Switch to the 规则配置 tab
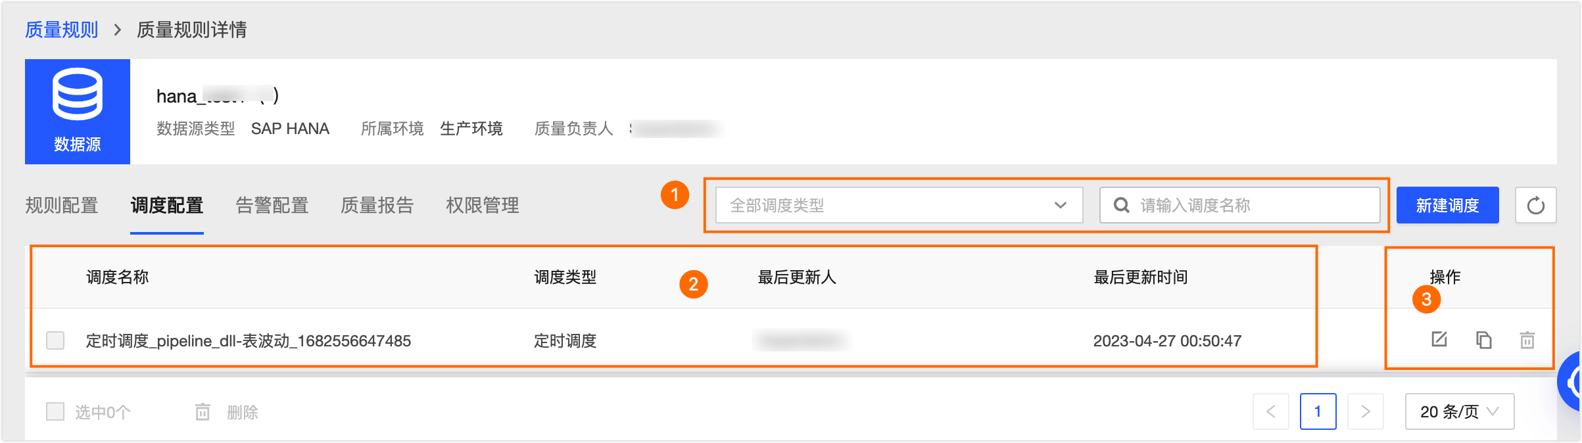 tap(62, 206)
